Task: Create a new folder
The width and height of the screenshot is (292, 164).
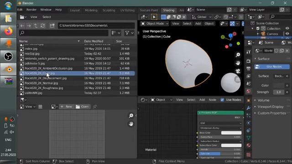Action: click(52, 26)
